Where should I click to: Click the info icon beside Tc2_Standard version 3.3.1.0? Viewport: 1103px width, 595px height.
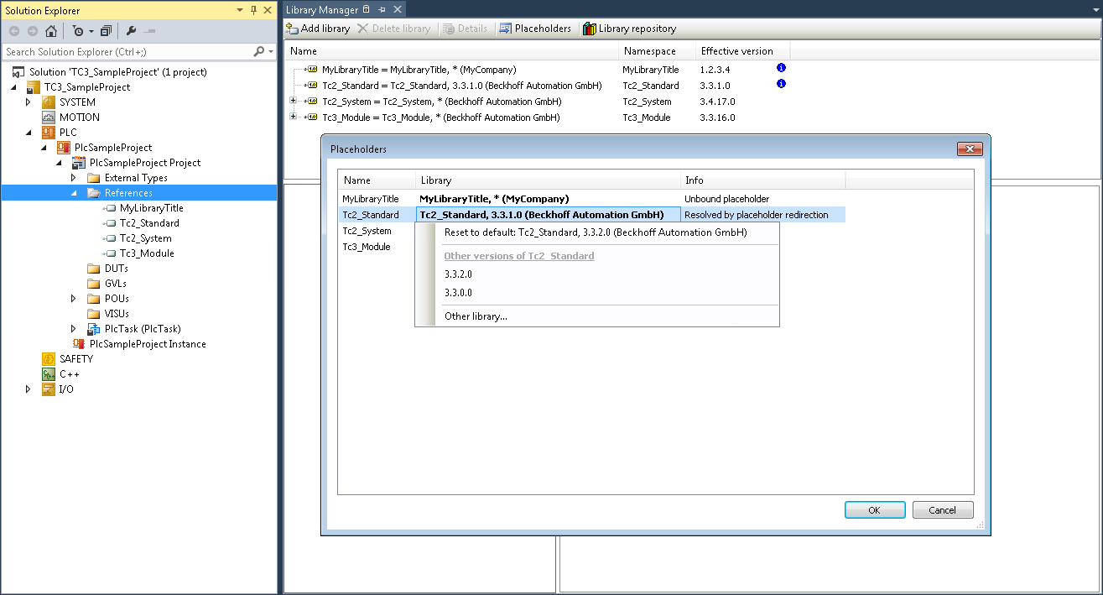pos(781,84)
